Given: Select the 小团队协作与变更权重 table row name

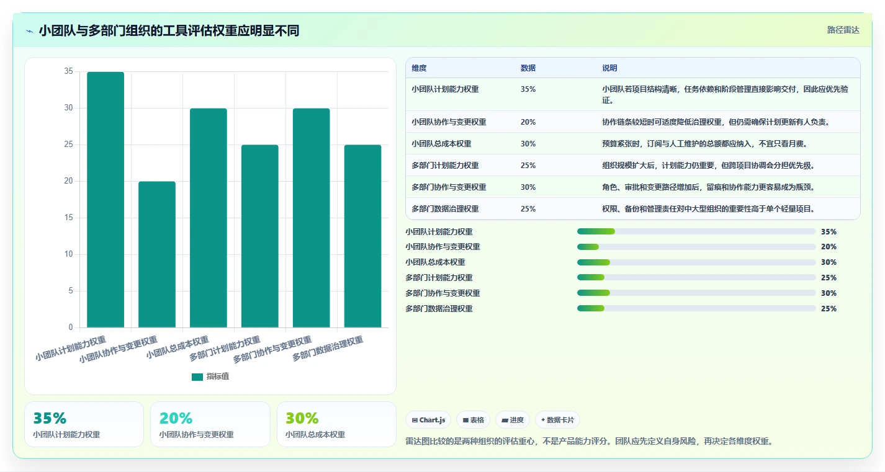Looking at the screenshot, I should 449,122.
